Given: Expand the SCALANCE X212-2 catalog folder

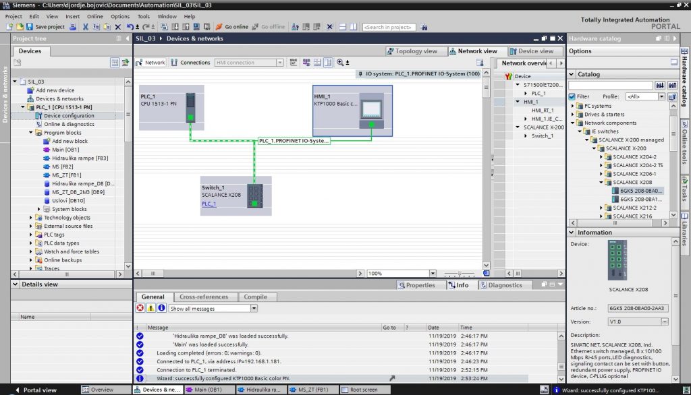Looking at the screenshot, I should 601,208.
